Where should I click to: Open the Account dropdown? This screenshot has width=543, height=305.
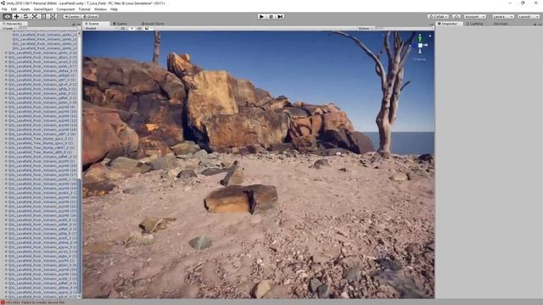475,17
